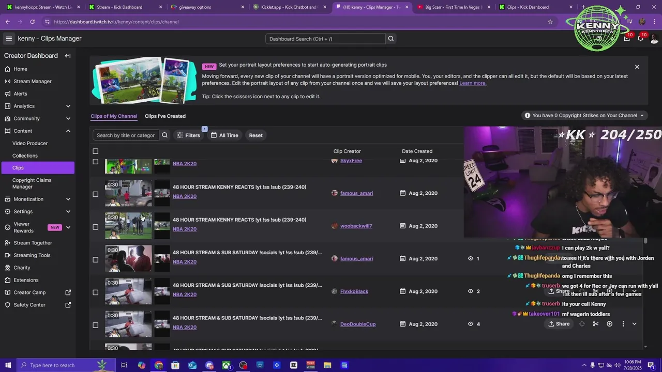Open DeoDoubleCup creator link
Viewport: 662px width, 372px height.
click(x=358, y=324)
